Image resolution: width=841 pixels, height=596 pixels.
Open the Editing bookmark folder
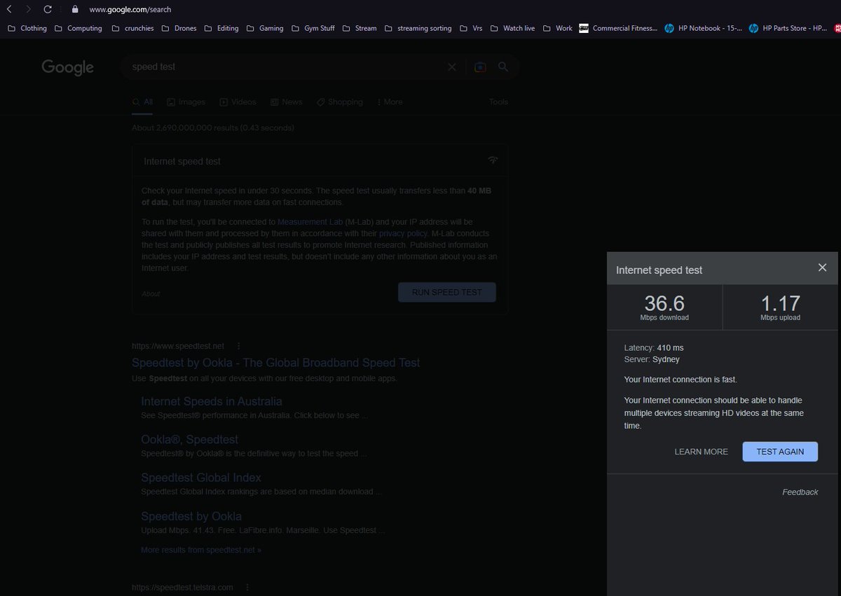[x=221, y=29]
